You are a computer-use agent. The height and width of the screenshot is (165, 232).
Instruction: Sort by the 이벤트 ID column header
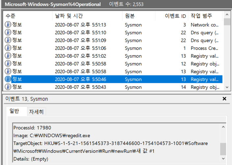[172, 16]
